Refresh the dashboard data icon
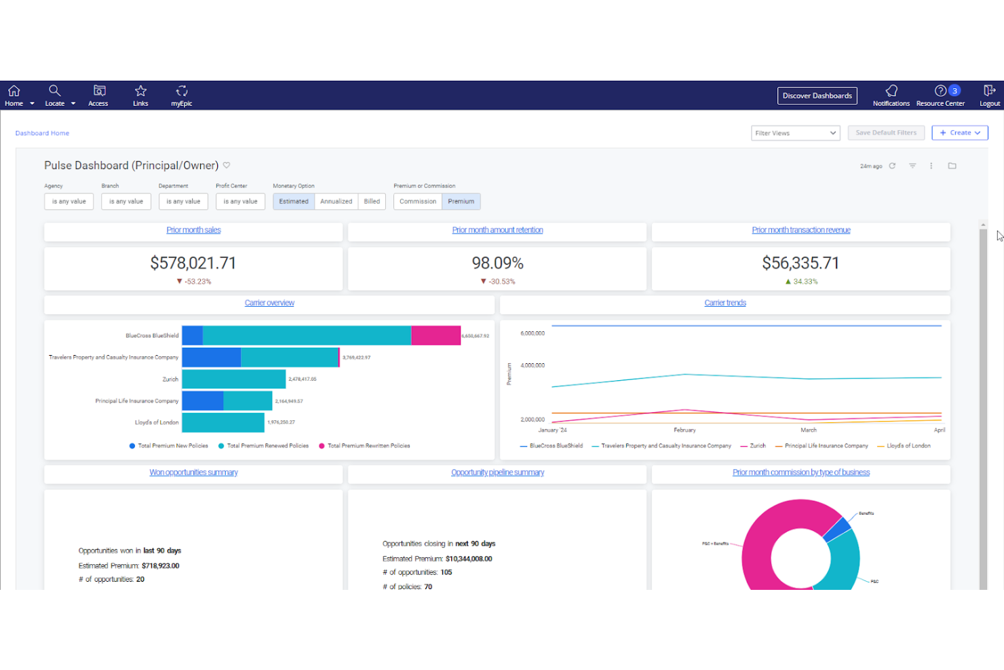 tap(892, 166)
